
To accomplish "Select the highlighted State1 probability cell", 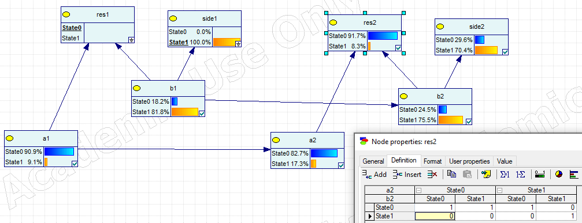I will click(x=435, y=216).
